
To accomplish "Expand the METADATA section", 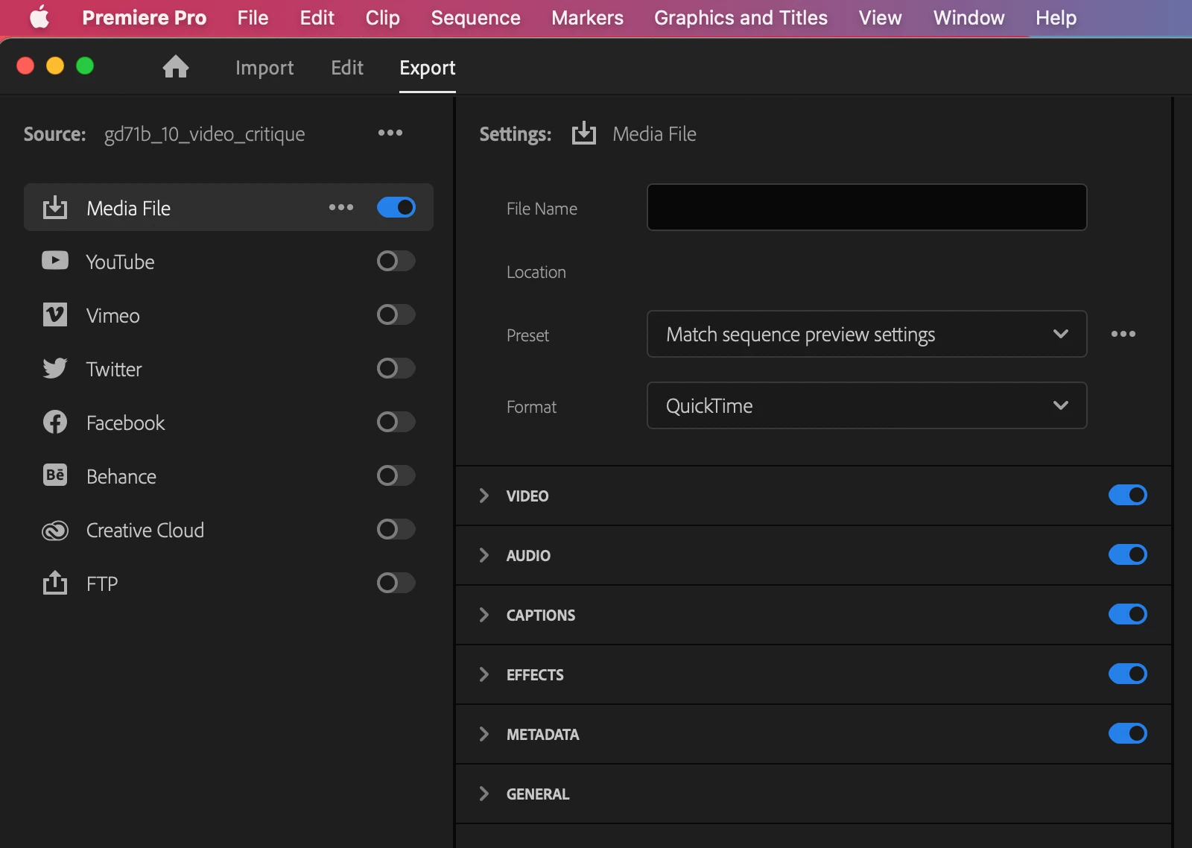I will pyautogui.click(x=484, y=734).
